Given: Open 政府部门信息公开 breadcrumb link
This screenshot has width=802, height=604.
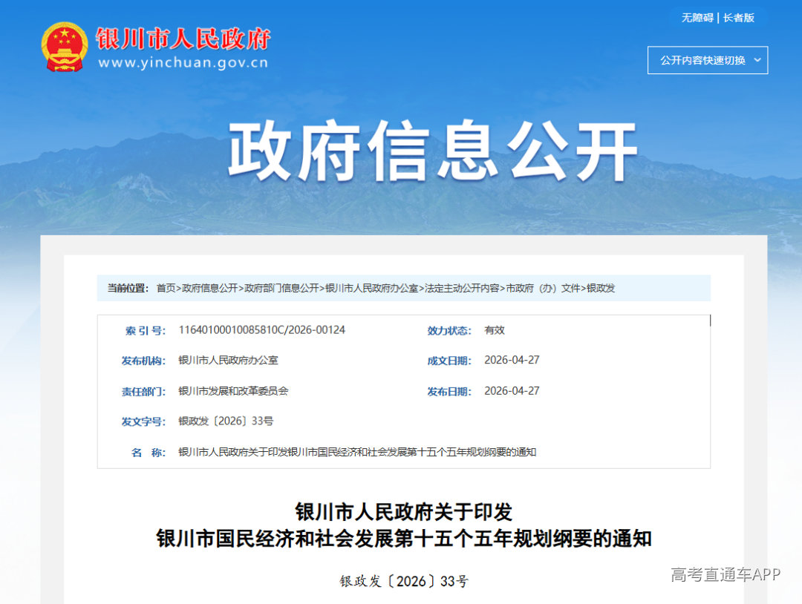Looking at the screenshot, I should [x=282, y=288].
